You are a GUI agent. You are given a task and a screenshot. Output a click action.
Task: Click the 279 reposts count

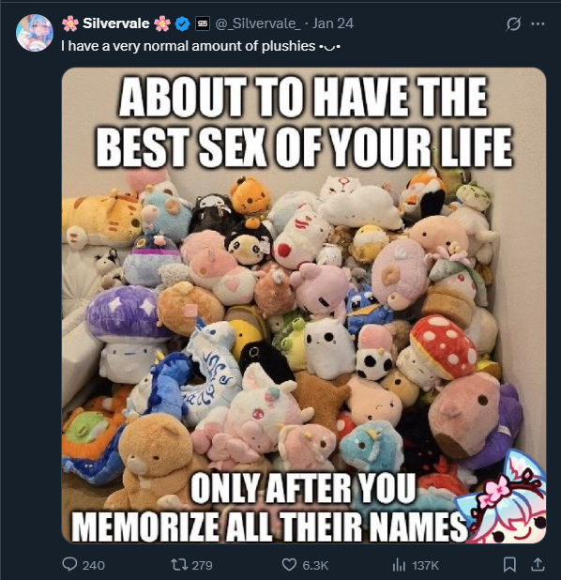pyautogui.click(x=203, y=565)
